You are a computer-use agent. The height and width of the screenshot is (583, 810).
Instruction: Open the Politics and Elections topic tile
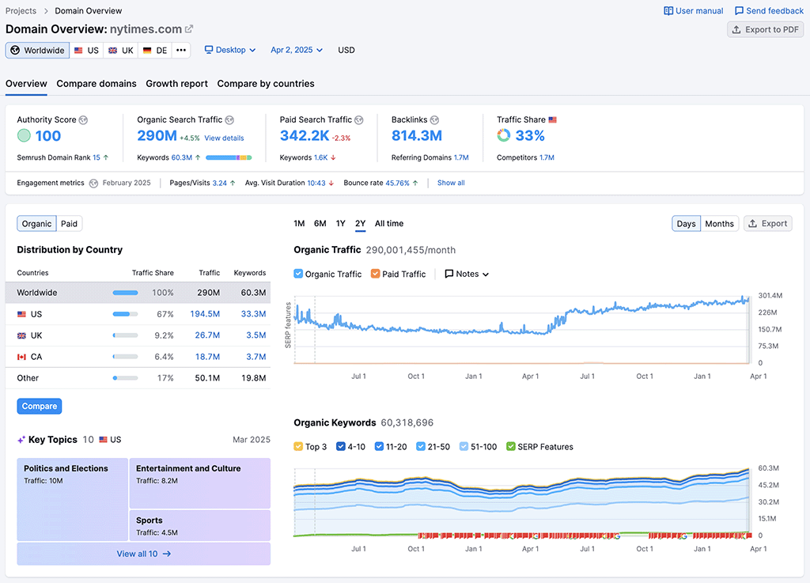[x=72, y=499]
